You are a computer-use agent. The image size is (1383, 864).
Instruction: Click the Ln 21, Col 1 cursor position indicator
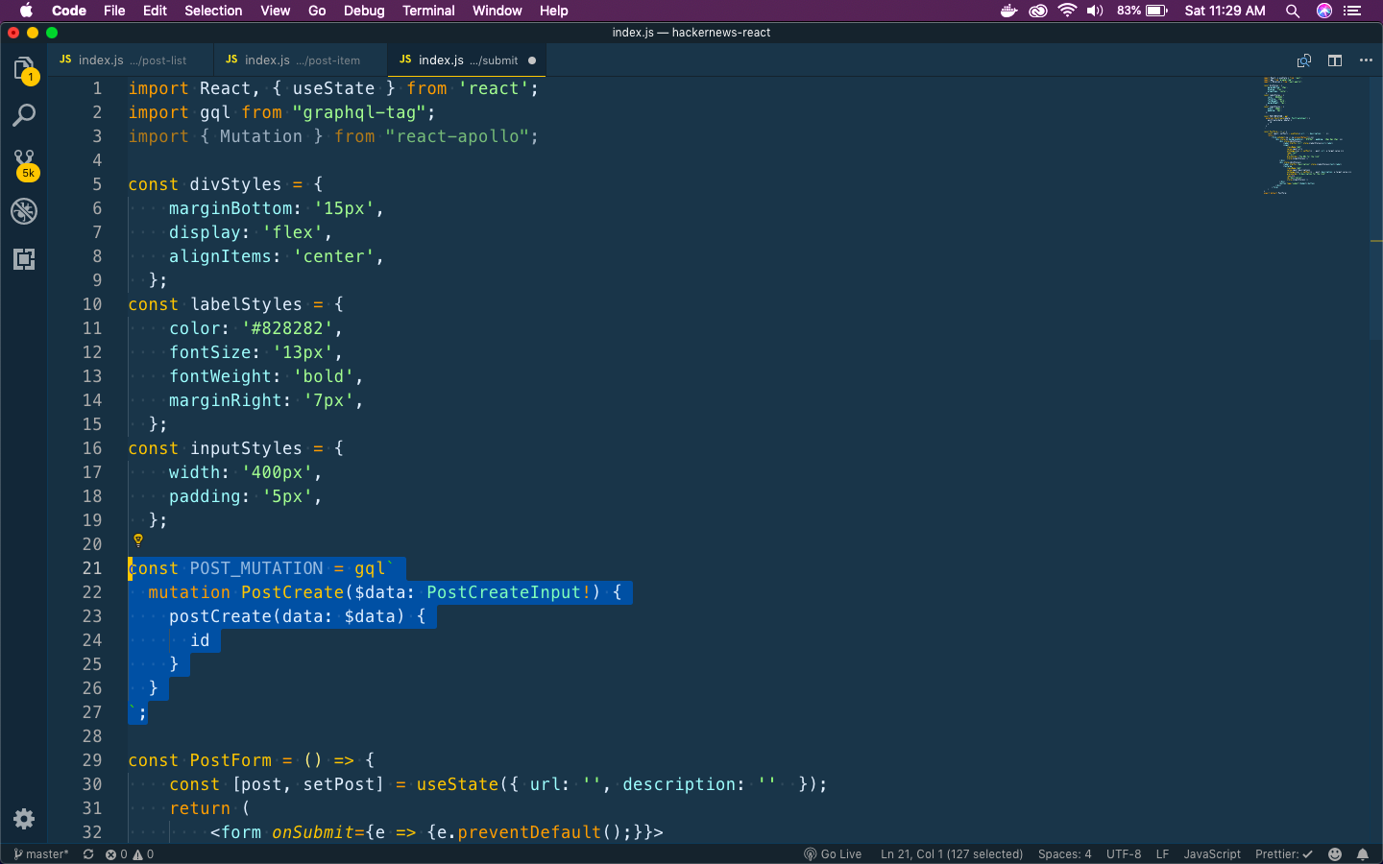coord(952,854)
